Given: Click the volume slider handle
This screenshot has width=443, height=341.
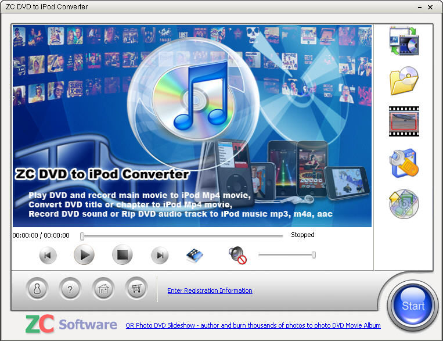Looking at the screenshot, I should tap(314, 255).
